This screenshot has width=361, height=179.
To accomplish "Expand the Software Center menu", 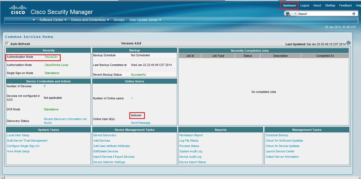I will click(53, 20).
